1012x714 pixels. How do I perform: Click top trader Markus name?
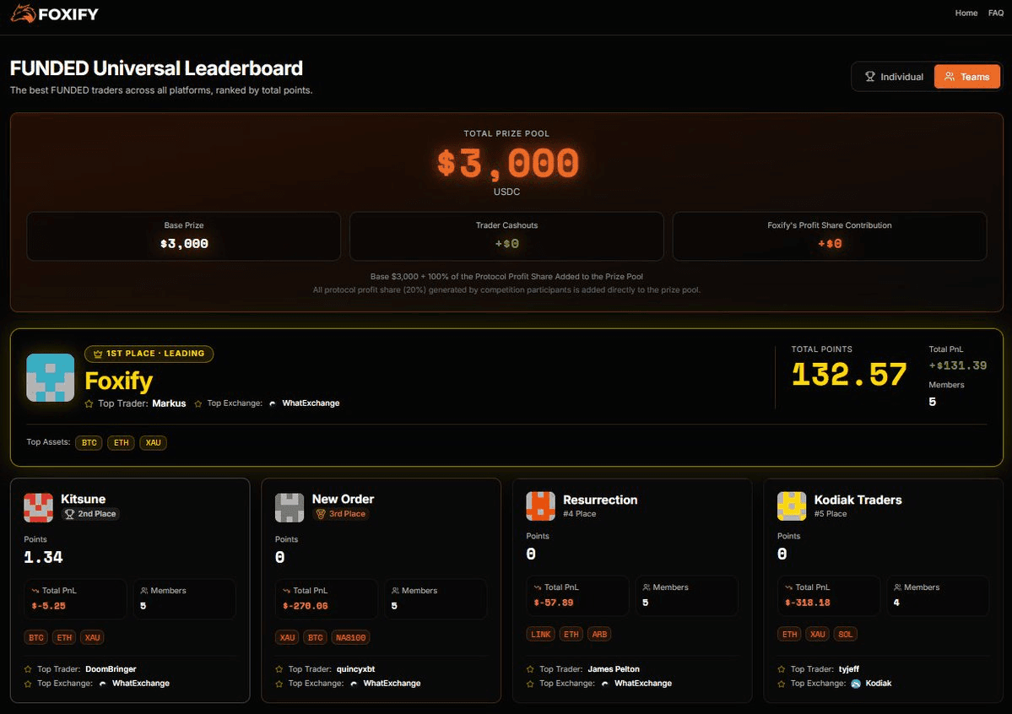(x=169, y=403)
